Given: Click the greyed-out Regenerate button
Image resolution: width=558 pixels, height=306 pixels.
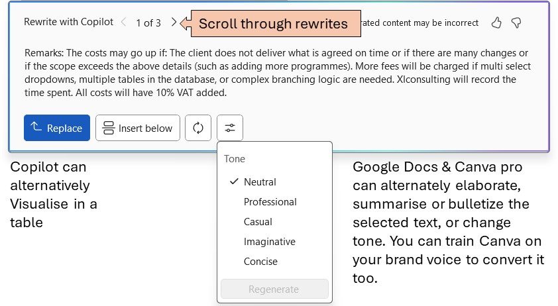Looking at the screenshot, I should coord(274,289).
